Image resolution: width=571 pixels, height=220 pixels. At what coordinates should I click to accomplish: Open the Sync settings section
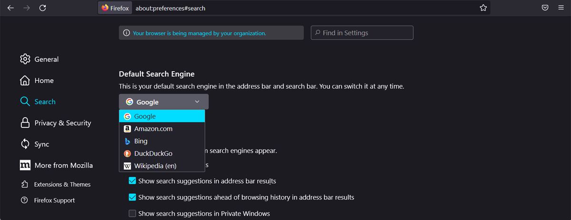coord(41,144)
